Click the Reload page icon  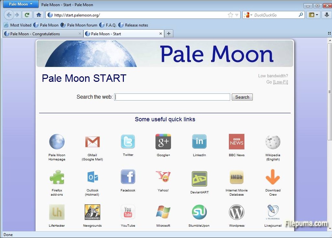(x=27, y=15)
